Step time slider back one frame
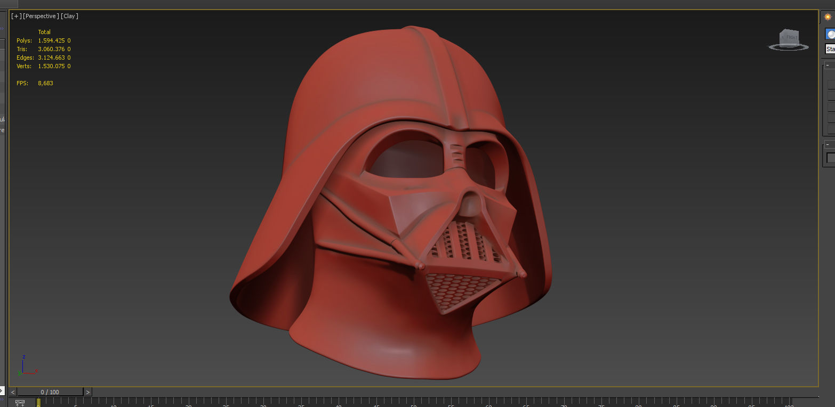The image size is (835, 407). coord(13,392)
